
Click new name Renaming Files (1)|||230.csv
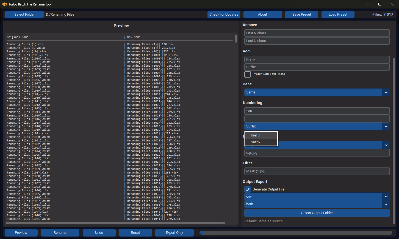pyautogui.click(x=150, y=44)
